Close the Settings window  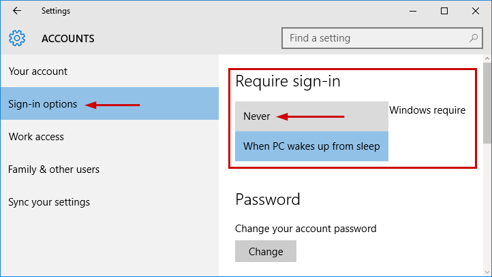[x=476, y=11]
